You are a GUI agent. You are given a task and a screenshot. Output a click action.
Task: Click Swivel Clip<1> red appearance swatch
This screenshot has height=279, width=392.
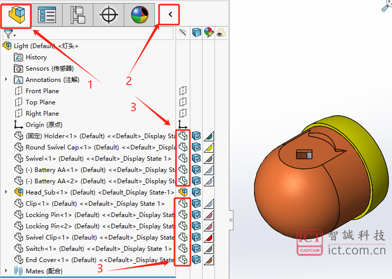click(209, 238)
